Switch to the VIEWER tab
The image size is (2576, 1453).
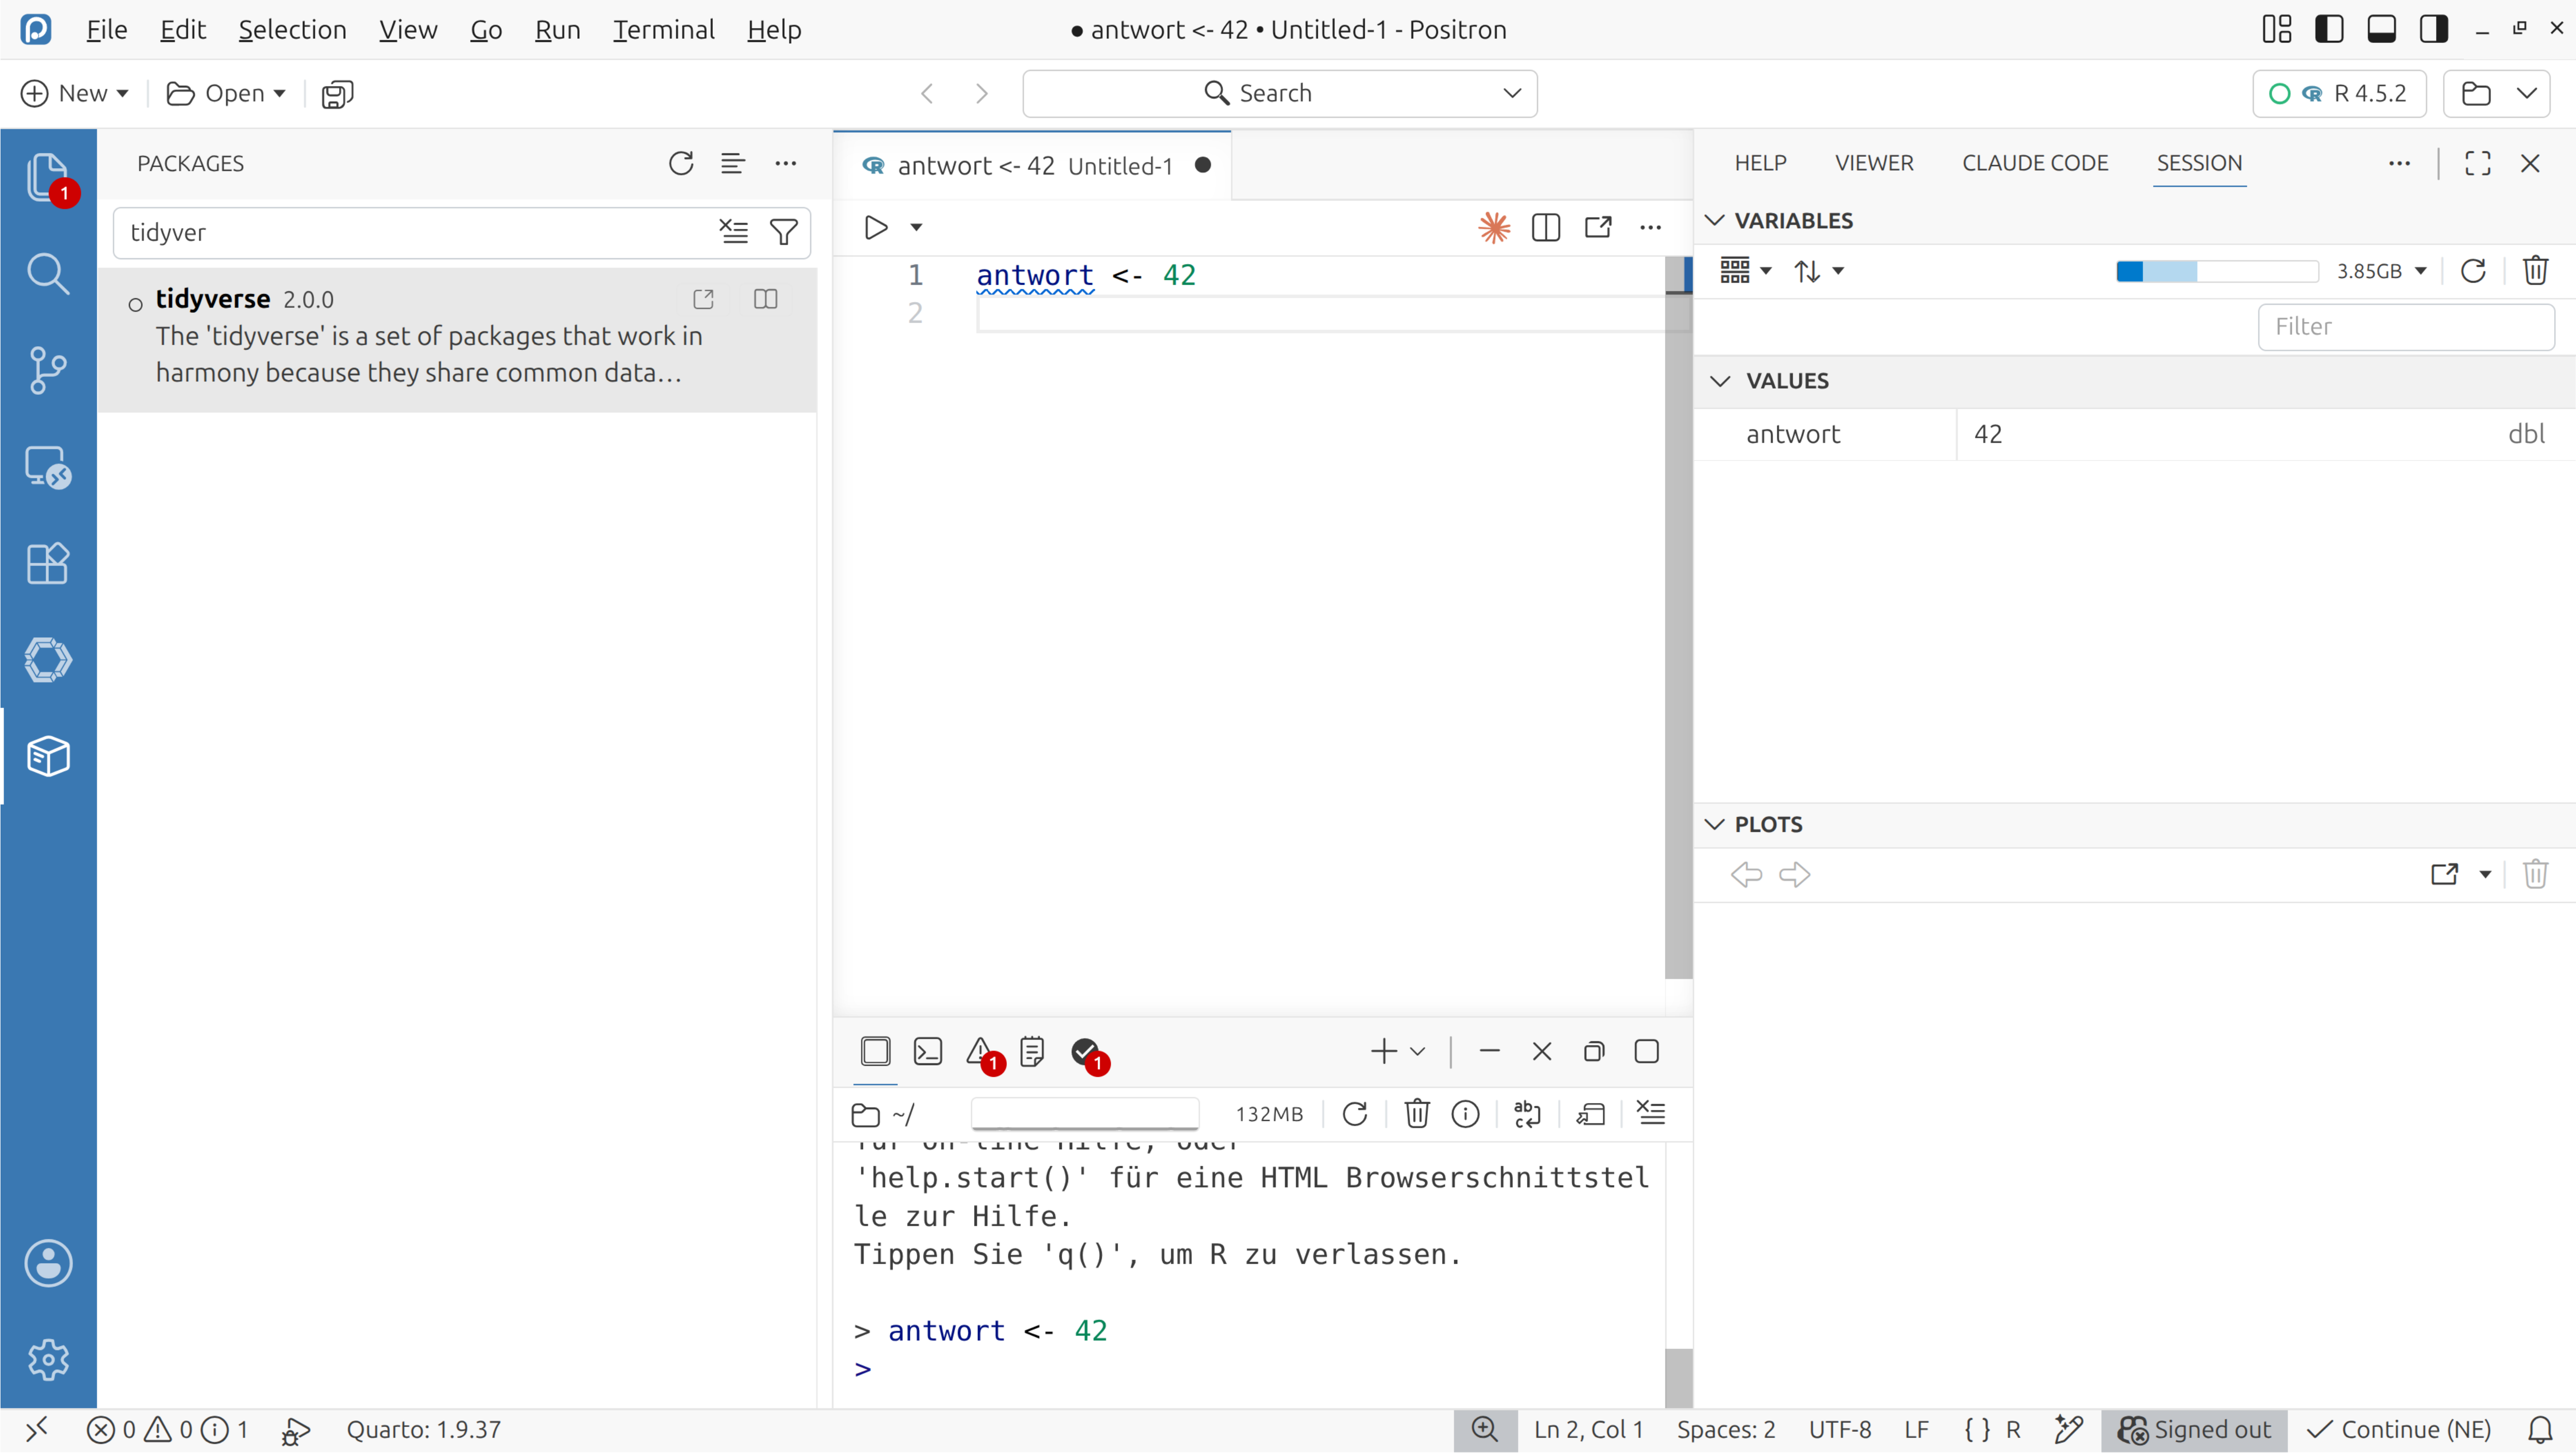(1874, 163)
